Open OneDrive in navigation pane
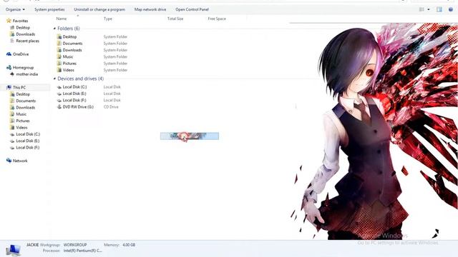Screen dimensions: 458x257 (21, 54)
